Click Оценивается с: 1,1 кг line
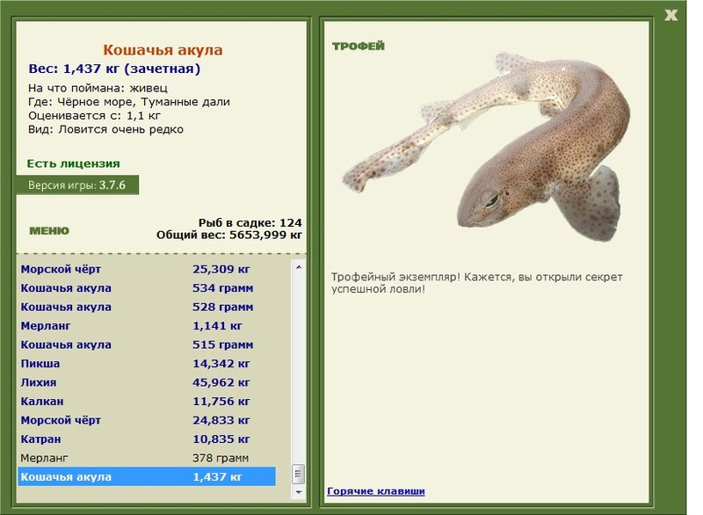This screenshot has width=703, height=515. [94, 116]
